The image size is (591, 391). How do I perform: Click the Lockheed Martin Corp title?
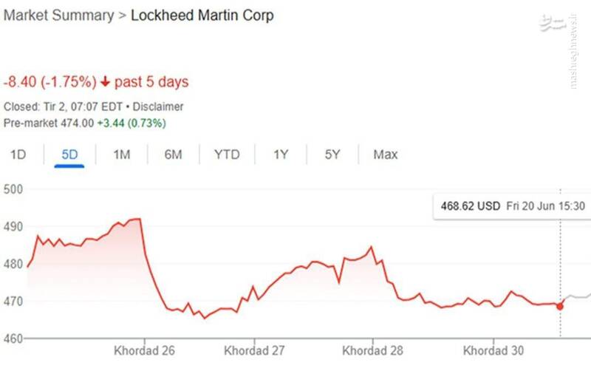coord(202,16)
